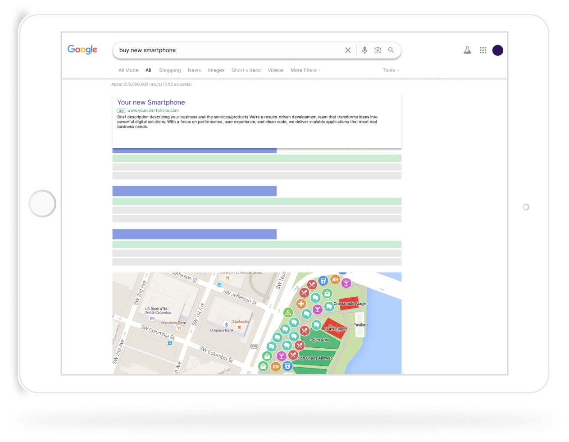
Task: Open the Google apps grid
Action: [x=483, y=50]
